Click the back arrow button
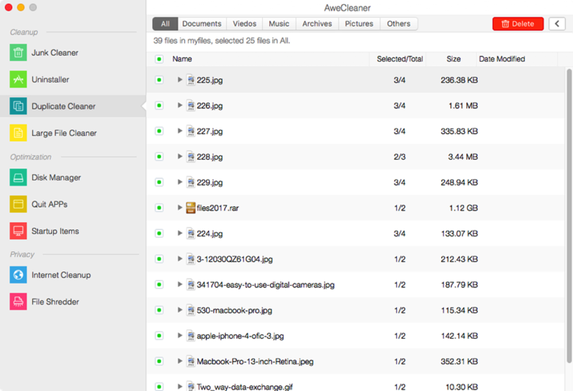The image size is (573, 391). point(557,24)
